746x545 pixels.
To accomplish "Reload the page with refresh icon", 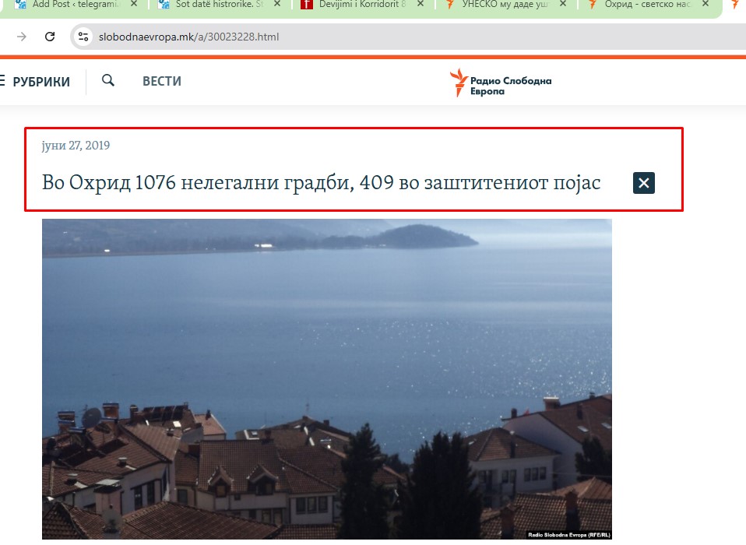I will tap(50, 37).
